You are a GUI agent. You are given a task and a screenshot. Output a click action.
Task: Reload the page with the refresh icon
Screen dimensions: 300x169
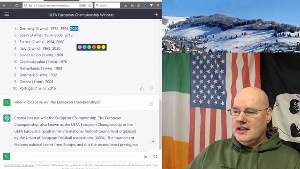tap(17, 5)
